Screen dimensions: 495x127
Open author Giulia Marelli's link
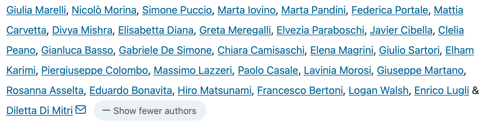[36, 10]
